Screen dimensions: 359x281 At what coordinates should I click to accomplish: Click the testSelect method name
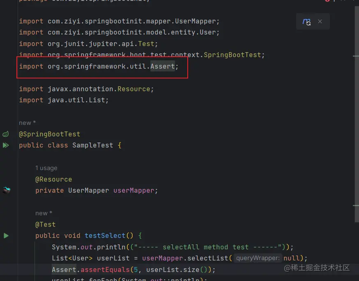105,236
